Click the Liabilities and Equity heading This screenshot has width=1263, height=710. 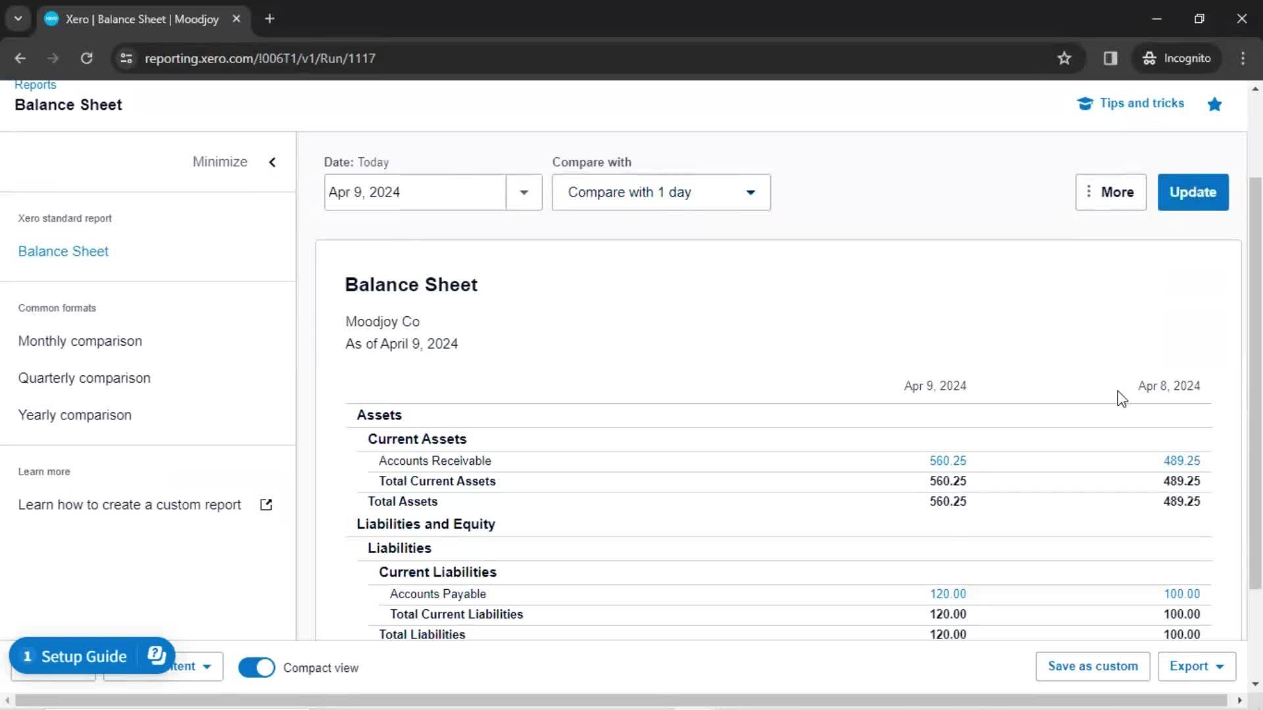pos(426,524)
